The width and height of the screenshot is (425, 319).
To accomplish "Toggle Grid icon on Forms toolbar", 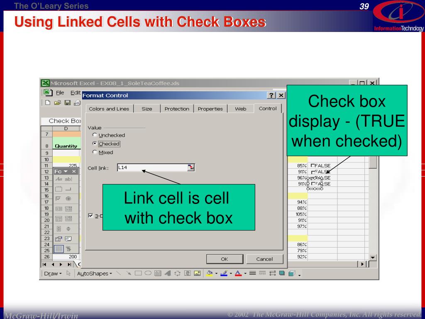I will click(x=59, y=249).
